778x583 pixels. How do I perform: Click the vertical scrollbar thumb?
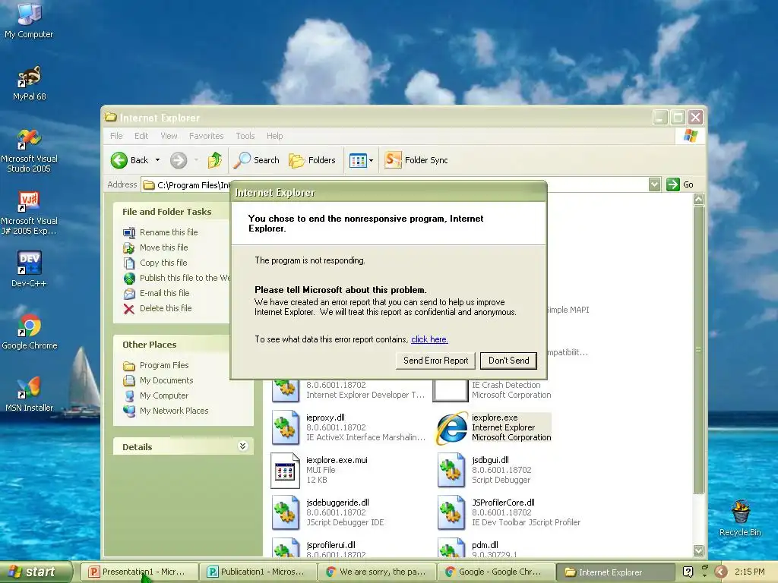pyautogui.click(x=699, y=349)
